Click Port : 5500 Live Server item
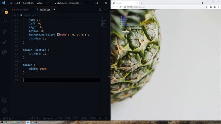Image resolution: width=221 pixels, height=124 pixels. (88, 118)
